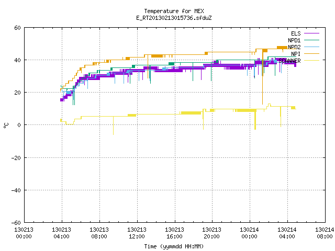Click the x-axis tick label 130213 20:00

coord(211,233)
